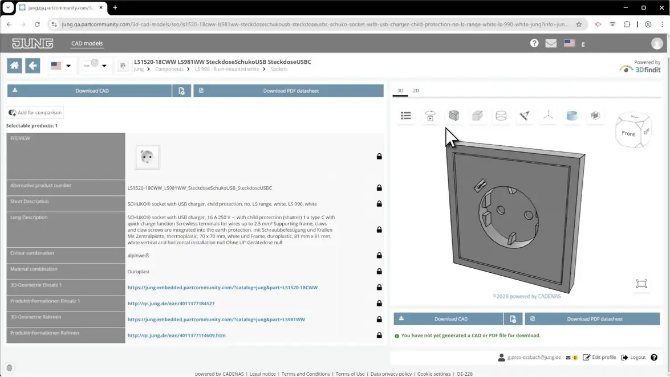Open the Terms and Conditions footer link

coord(306,374)
